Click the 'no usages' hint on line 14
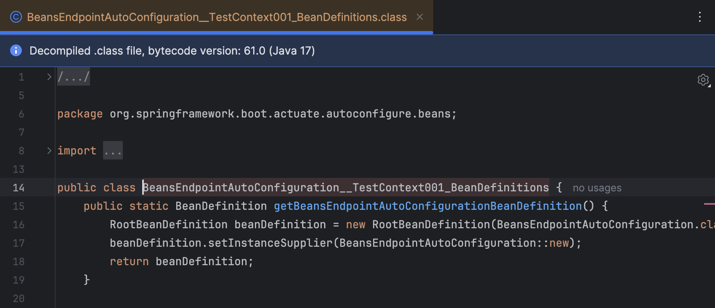715x308 pixels. [596, 188]
